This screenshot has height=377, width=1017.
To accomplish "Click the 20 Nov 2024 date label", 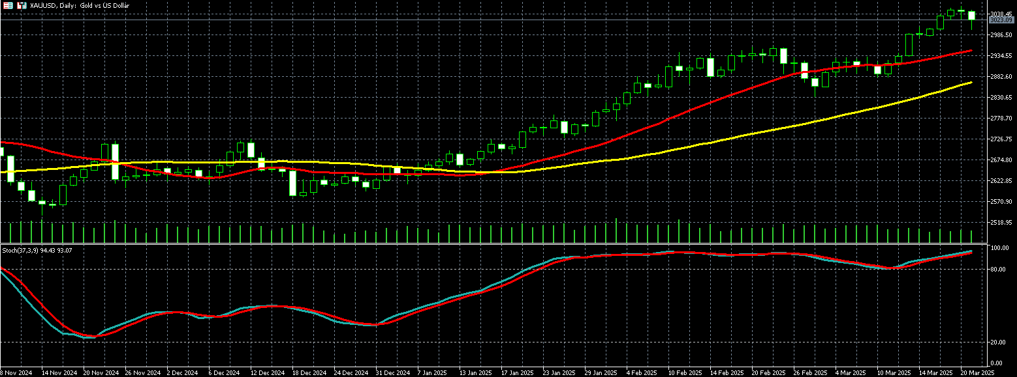I will point(101,373).
